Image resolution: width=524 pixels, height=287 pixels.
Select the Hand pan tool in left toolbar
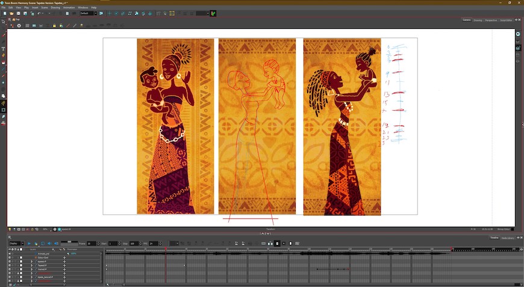pos(4,96)
